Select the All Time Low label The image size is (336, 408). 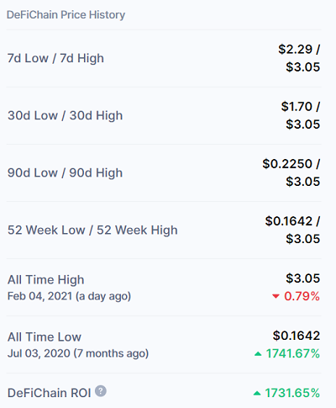coord(45,336)
